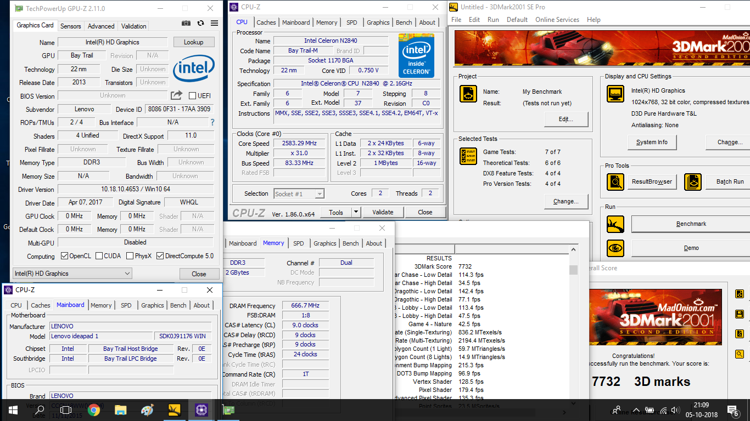
Task: Open File Explorer from the taskbar
Action: tap(120, 409)
